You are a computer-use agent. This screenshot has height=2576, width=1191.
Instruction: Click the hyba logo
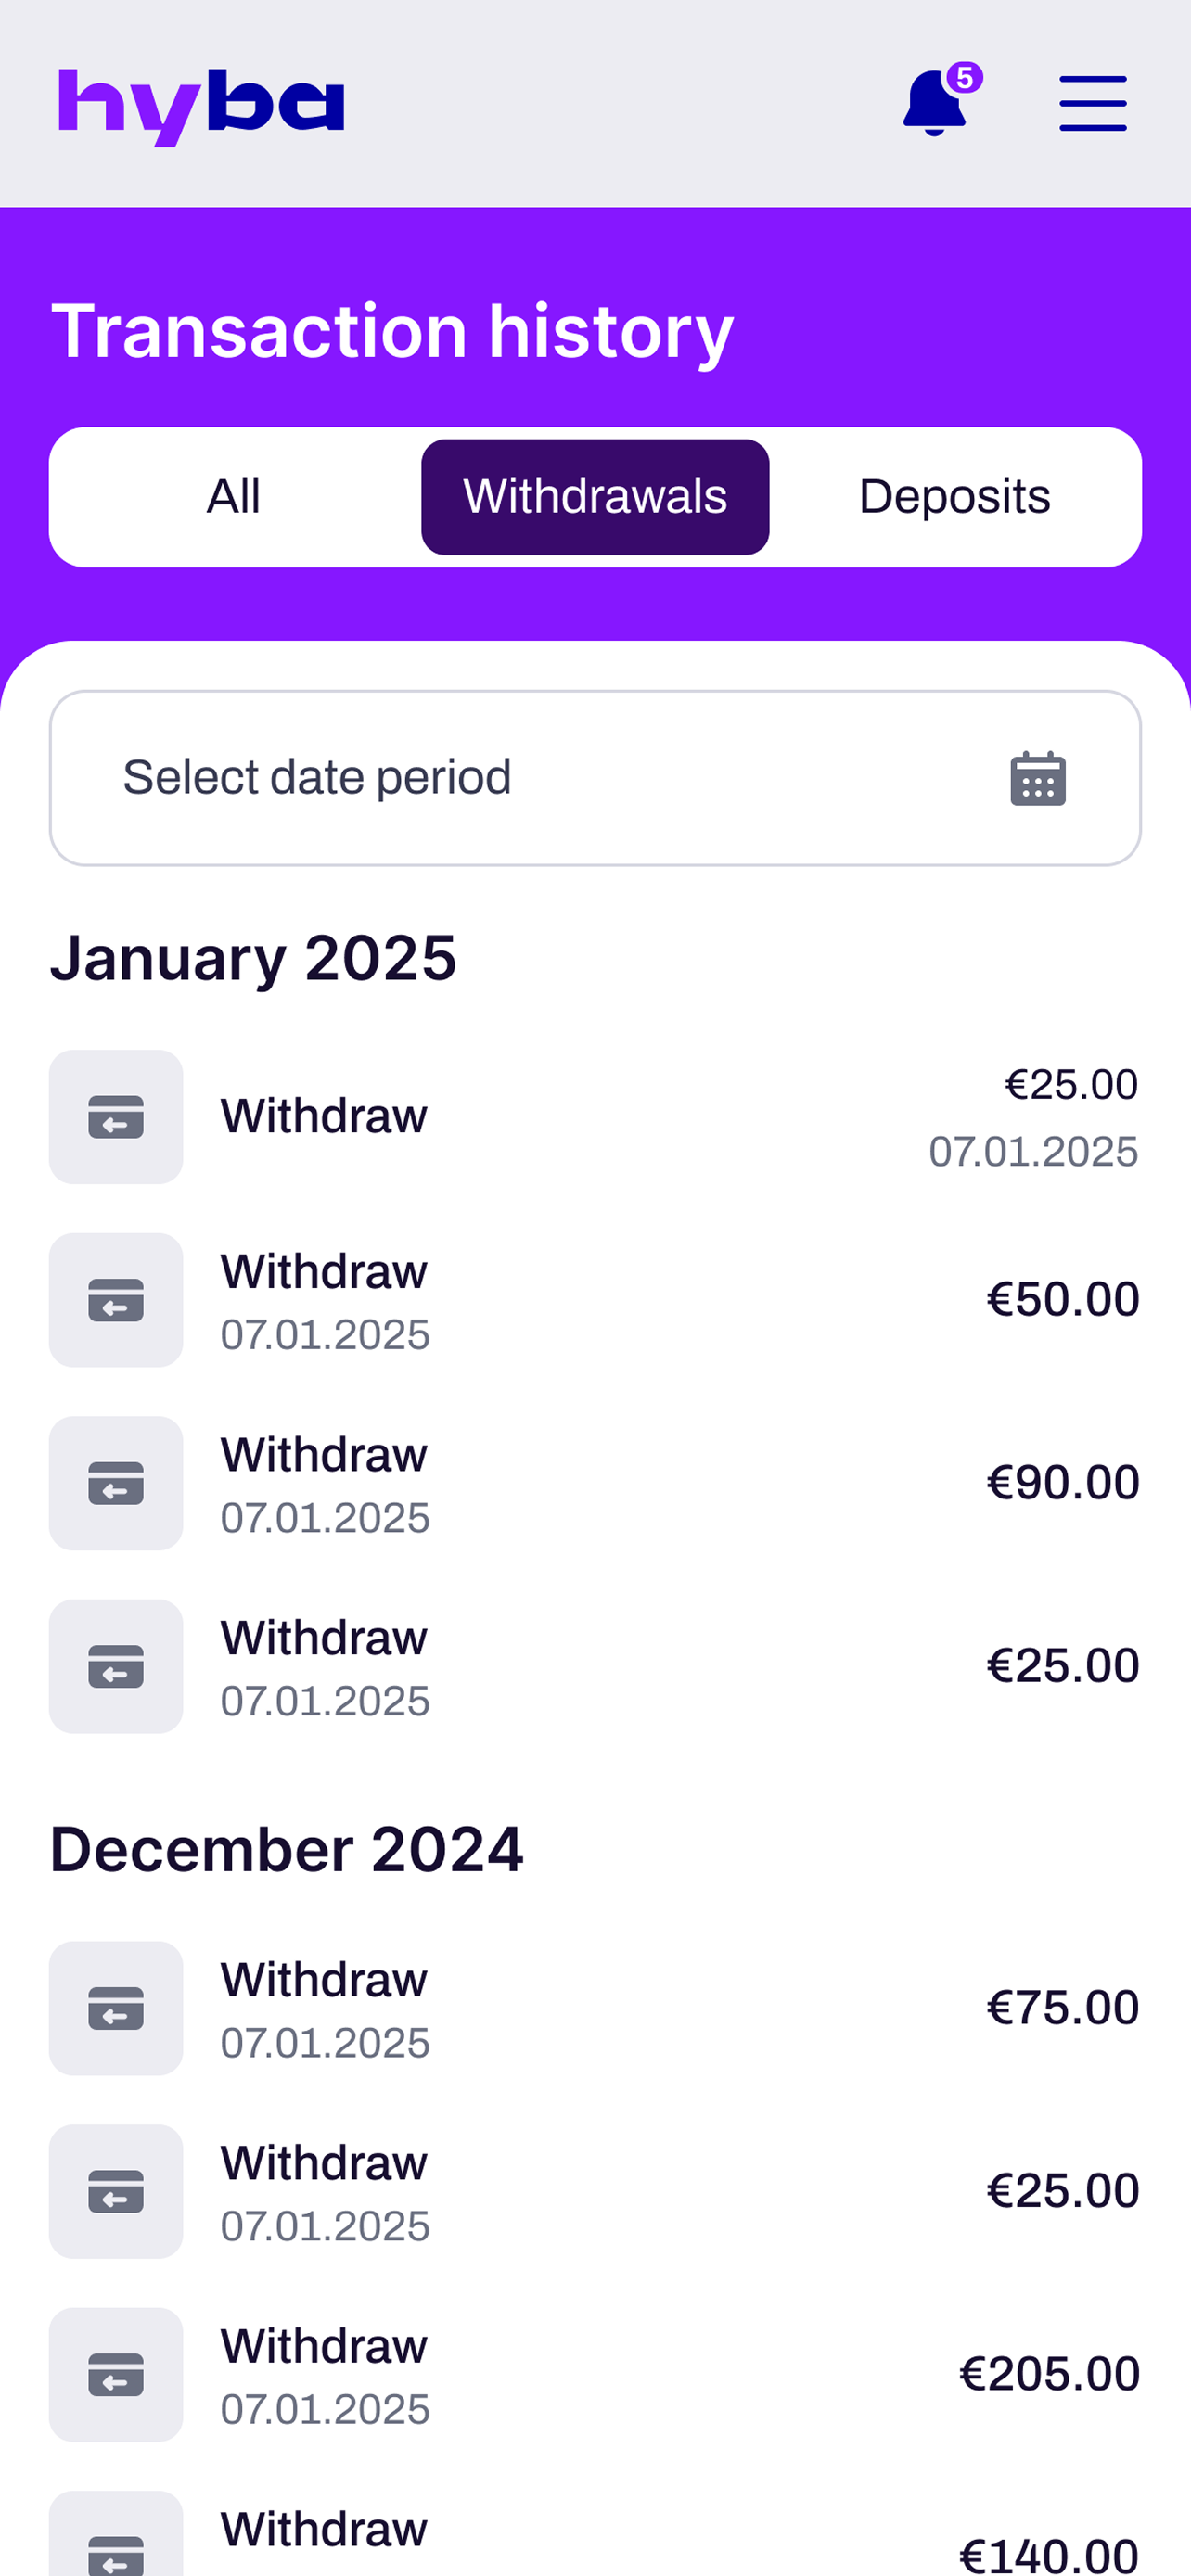pos(201,107)
